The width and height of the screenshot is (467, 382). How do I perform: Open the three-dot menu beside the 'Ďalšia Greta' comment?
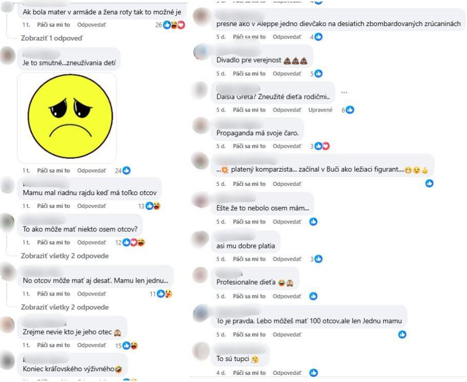(x=344, y=93)
